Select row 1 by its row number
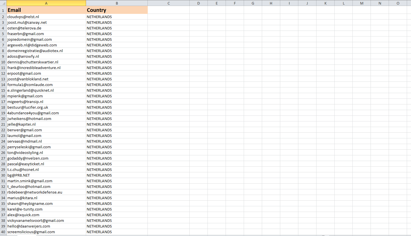The width and height of the screenshot is (411, 236). pos(3,10)
